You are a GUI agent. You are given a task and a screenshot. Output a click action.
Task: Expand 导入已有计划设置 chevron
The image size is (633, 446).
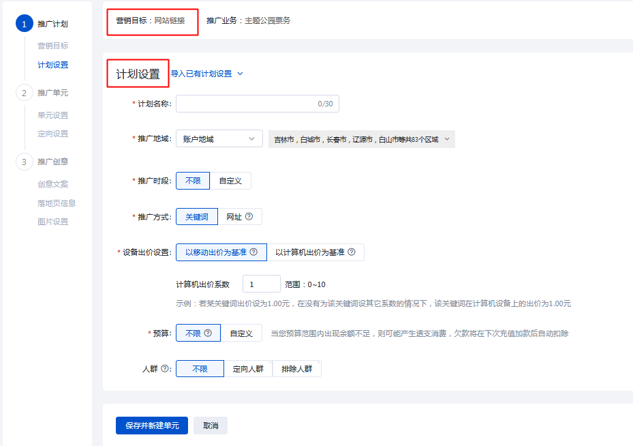point(241,74)
